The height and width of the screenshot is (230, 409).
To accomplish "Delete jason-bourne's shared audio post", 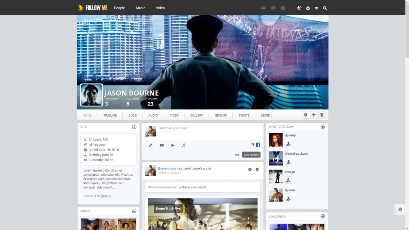I will (x=257, y=170).
